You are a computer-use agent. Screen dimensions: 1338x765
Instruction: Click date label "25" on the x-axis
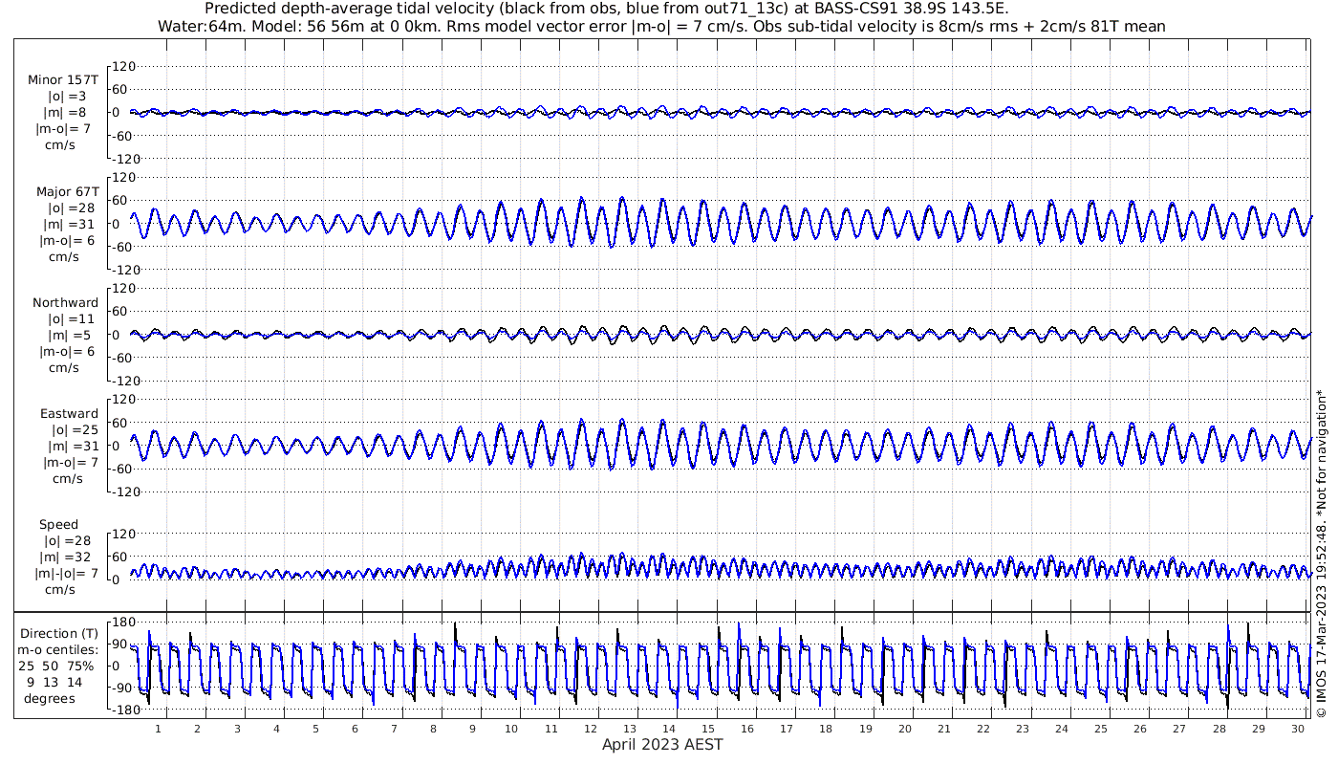tap(1101, 729)
